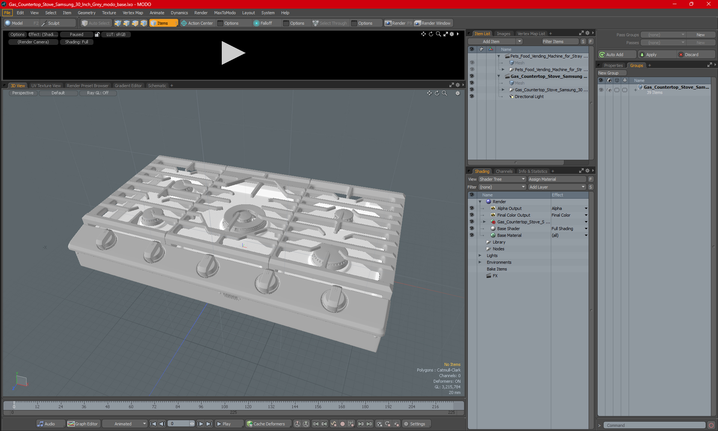The image size is (718, 431).
Task: Click the Render Window toolbar icon
Action: 418,23
